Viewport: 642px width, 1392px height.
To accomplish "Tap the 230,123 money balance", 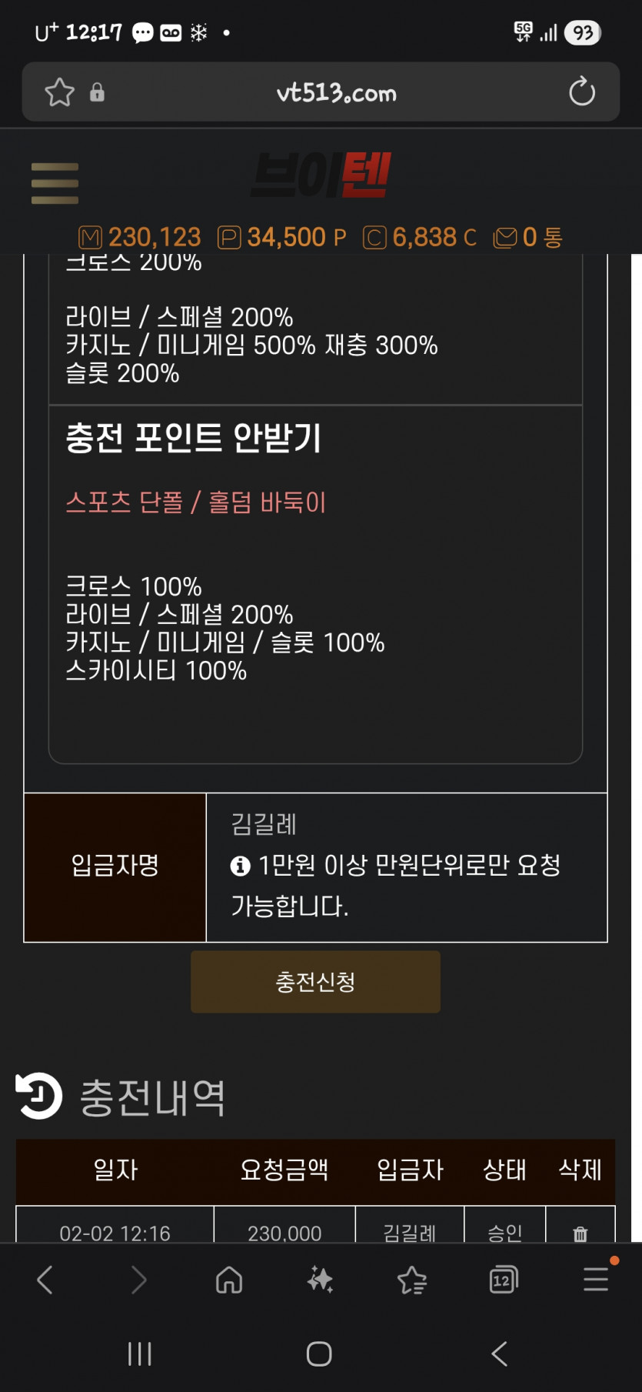I will click(140, 237).
